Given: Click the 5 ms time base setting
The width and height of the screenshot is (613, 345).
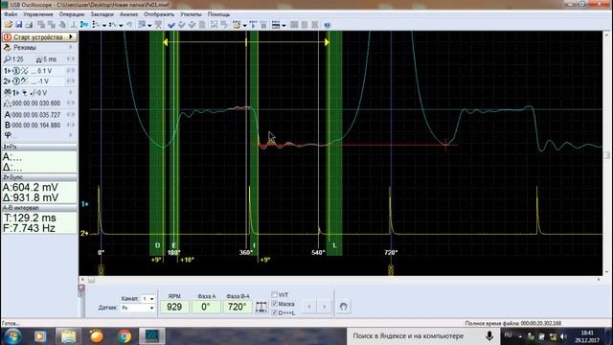Looking at the screenshot, I should click(x=47, y=59).
